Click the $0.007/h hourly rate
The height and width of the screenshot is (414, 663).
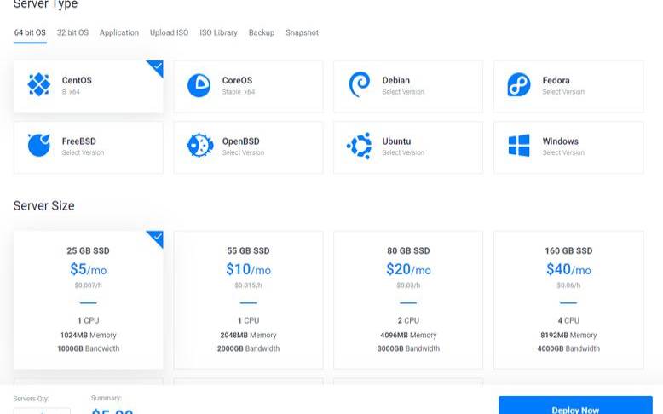point(88,285)
